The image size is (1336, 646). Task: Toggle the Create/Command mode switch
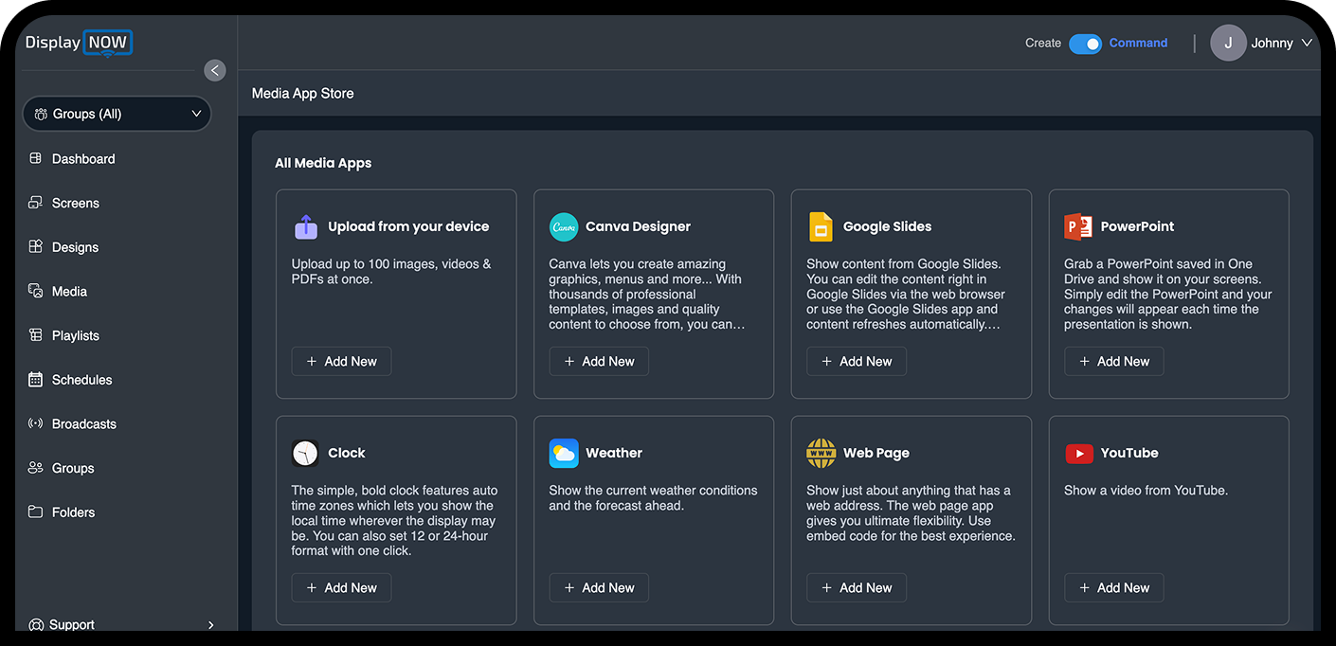[x=1085, y=44]
